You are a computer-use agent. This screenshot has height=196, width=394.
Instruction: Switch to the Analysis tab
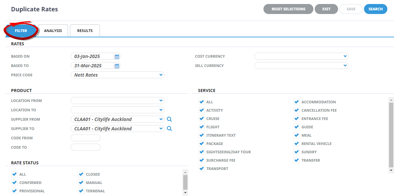click(x=53, y=31)
